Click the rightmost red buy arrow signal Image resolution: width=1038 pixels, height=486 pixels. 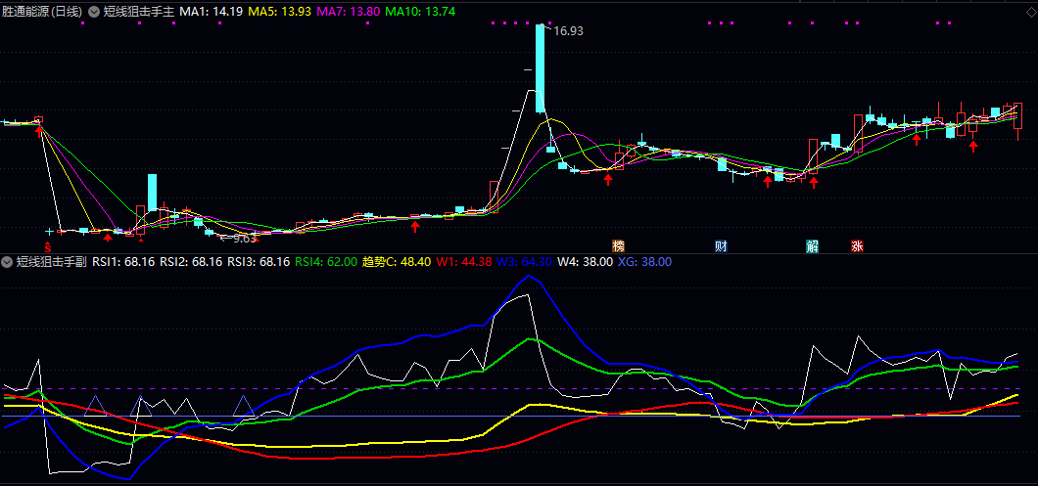(973, 147)
